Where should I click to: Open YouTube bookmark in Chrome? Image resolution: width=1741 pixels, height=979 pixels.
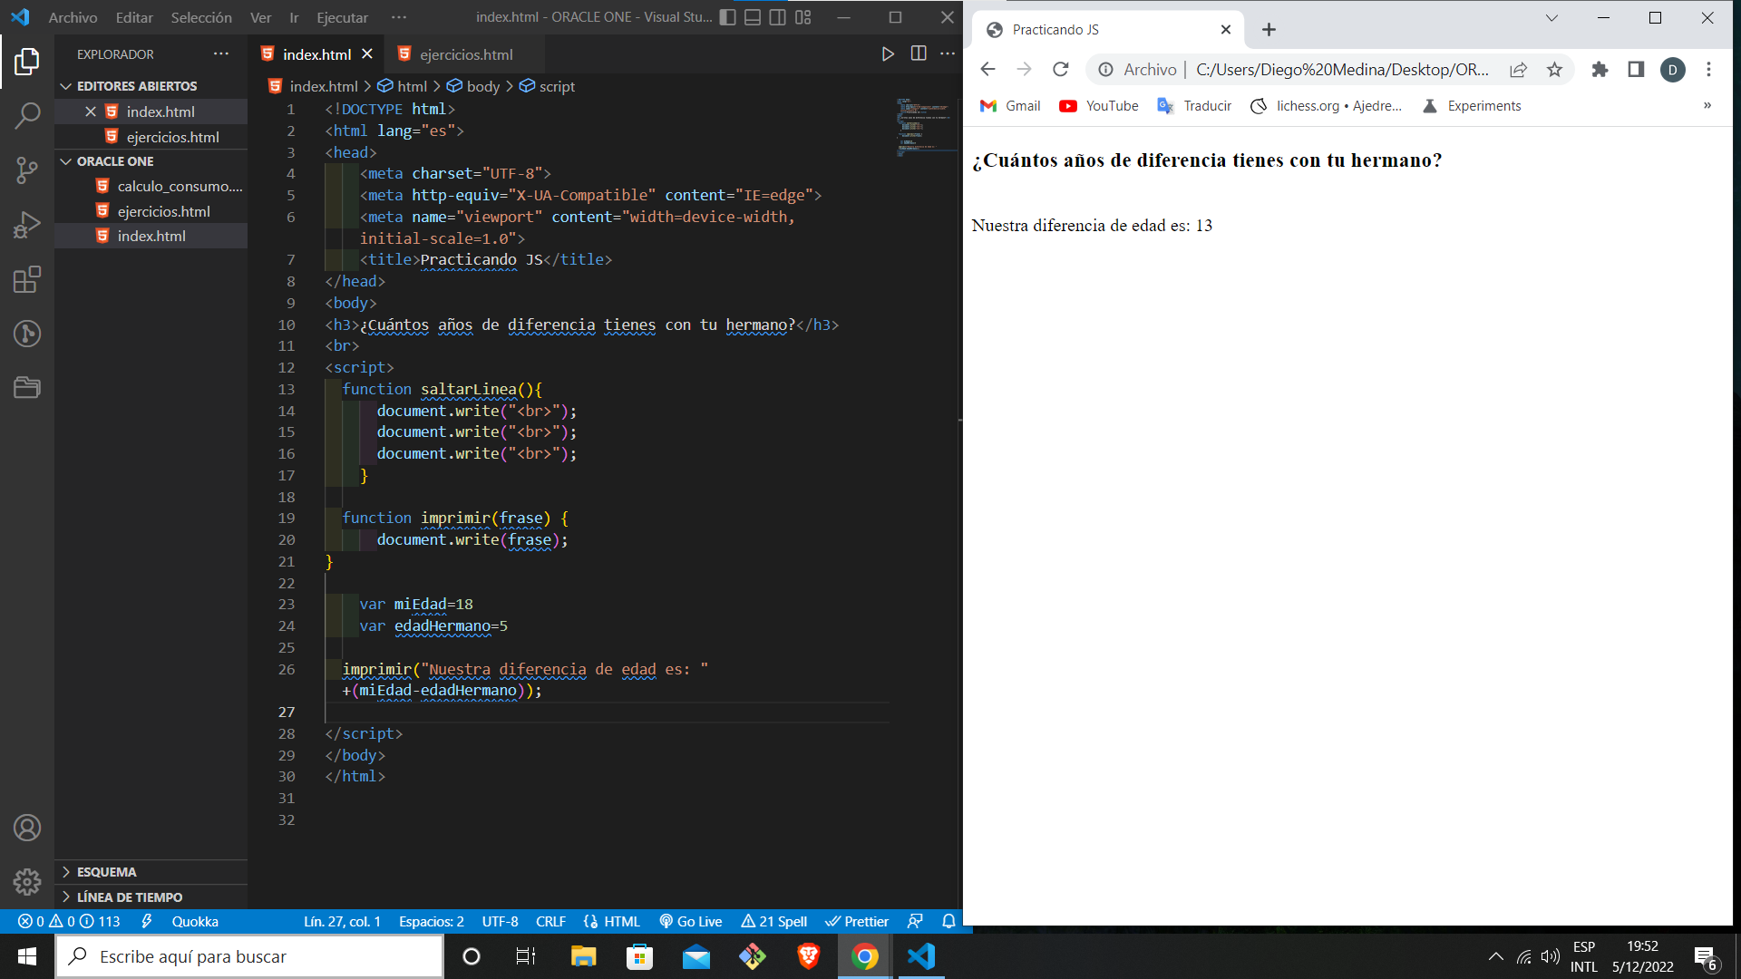(x=1099, y=106)
